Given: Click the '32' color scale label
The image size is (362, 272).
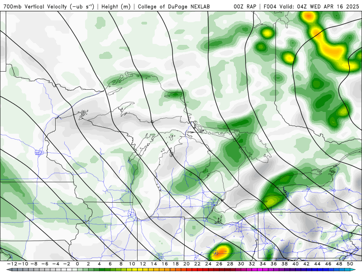Looking at the screenshot, I should 252,264.
